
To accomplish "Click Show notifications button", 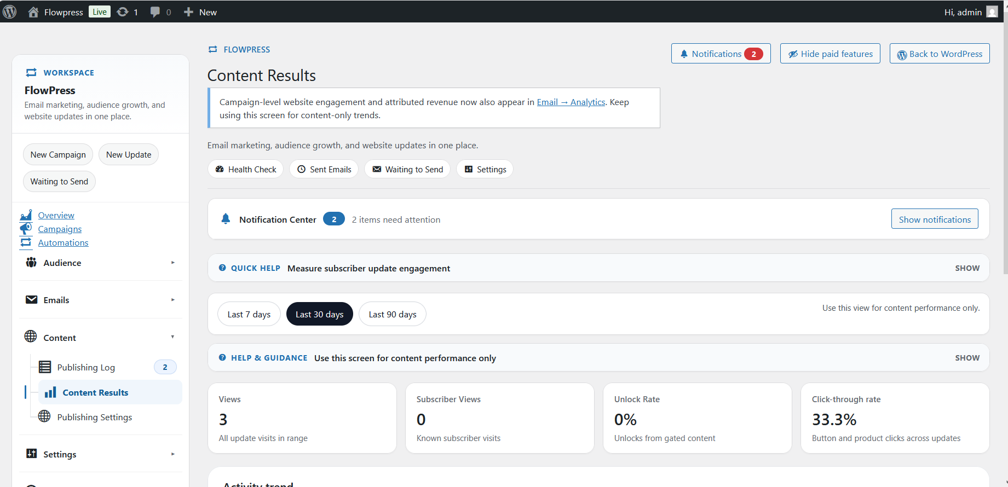I will (935, 219).
